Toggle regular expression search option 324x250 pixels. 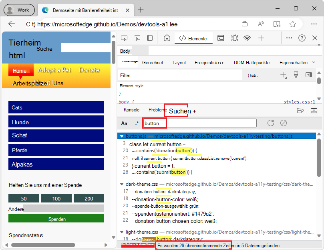click(x=137, y=123)
